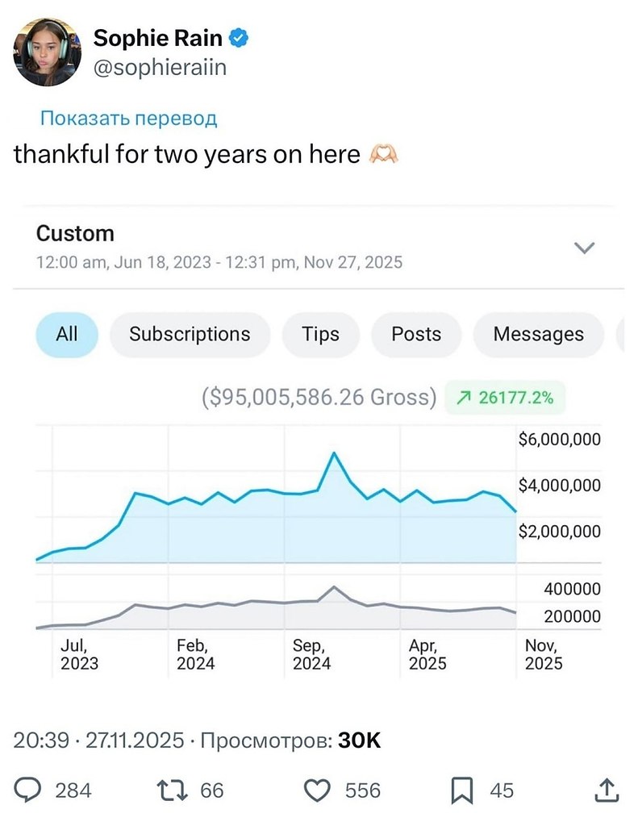Bookmark this post
Image resolution: width=638 pixels, height=826 pixels.
point(461,791)
